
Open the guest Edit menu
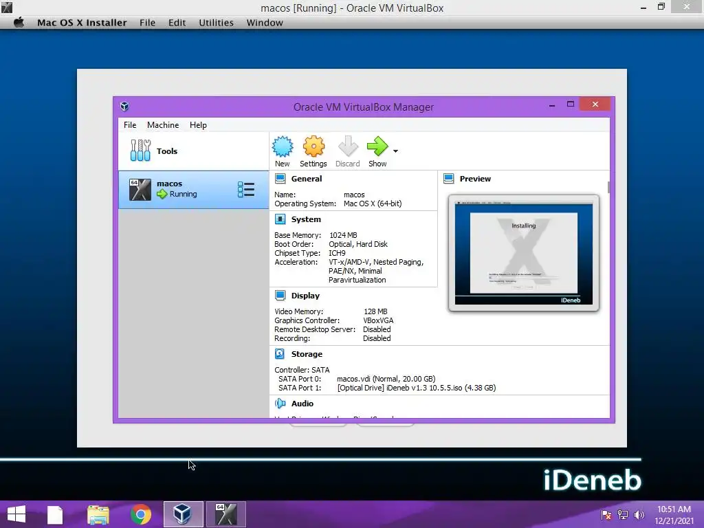[x=177, y=23]
